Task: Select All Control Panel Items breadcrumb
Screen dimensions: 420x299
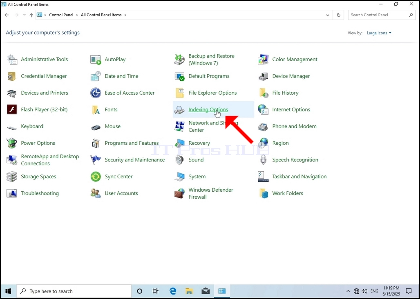Action: point(101,15)
